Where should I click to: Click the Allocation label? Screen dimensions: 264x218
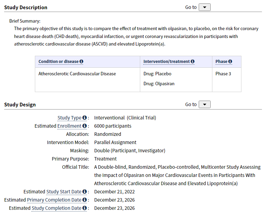coord(78,134)
